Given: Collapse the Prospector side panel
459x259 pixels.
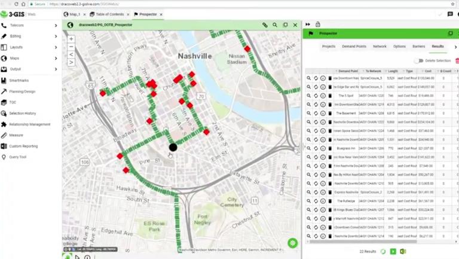Looking at the screenshot, I should [x=308, y=25].
